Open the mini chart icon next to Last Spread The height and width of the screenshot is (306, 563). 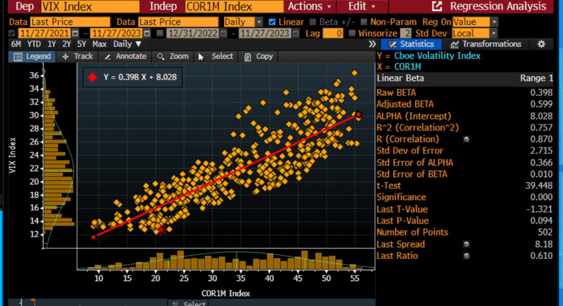pos(466,244)
